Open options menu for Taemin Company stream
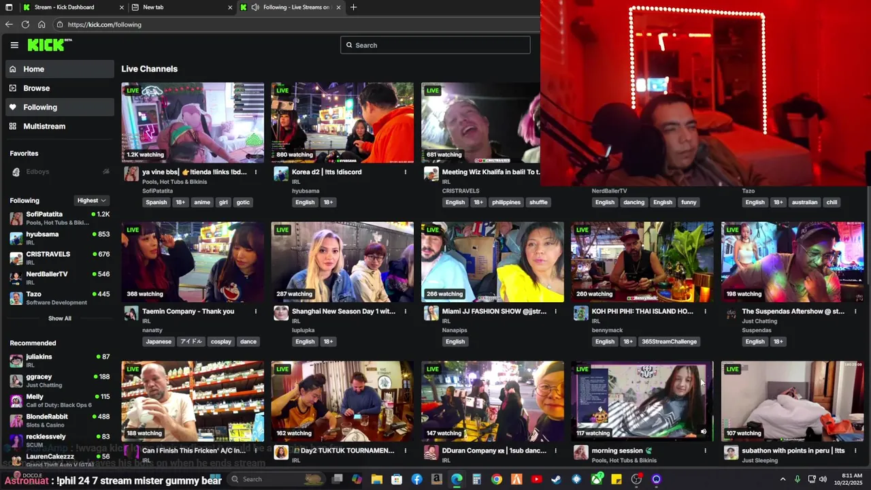The width and height of the screenshot is (871, 490). [x=256, y=312]
